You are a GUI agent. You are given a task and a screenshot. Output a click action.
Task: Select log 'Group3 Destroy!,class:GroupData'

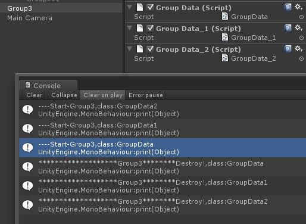(163, 167)
